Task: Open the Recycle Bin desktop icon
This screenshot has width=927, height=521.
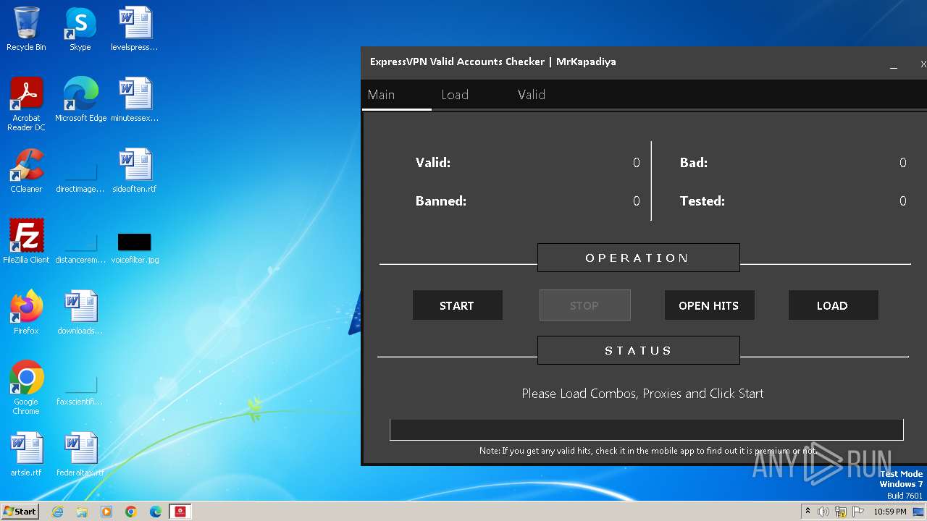Action: click(x=26, y=29)
